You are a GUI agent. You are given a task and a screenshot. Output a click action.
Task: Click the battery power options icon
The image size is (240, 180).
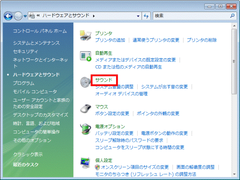(x=86, y=129)
